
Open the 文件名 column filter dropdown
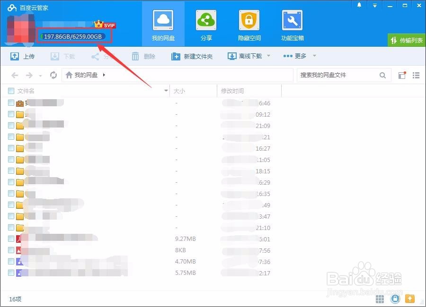point(165,91)
